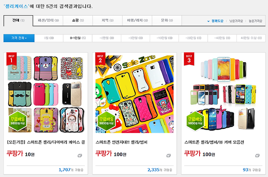Sort results by 높은가격순

click(255, 21)
